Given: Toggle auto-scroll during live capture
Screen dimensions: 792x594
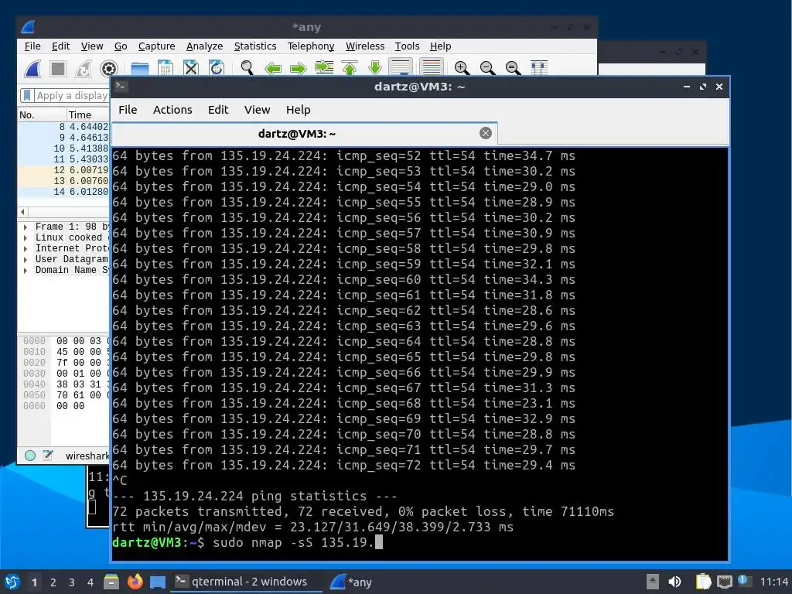Looking at the screenshot, I should pyautogui.click(x=401, y=67).
